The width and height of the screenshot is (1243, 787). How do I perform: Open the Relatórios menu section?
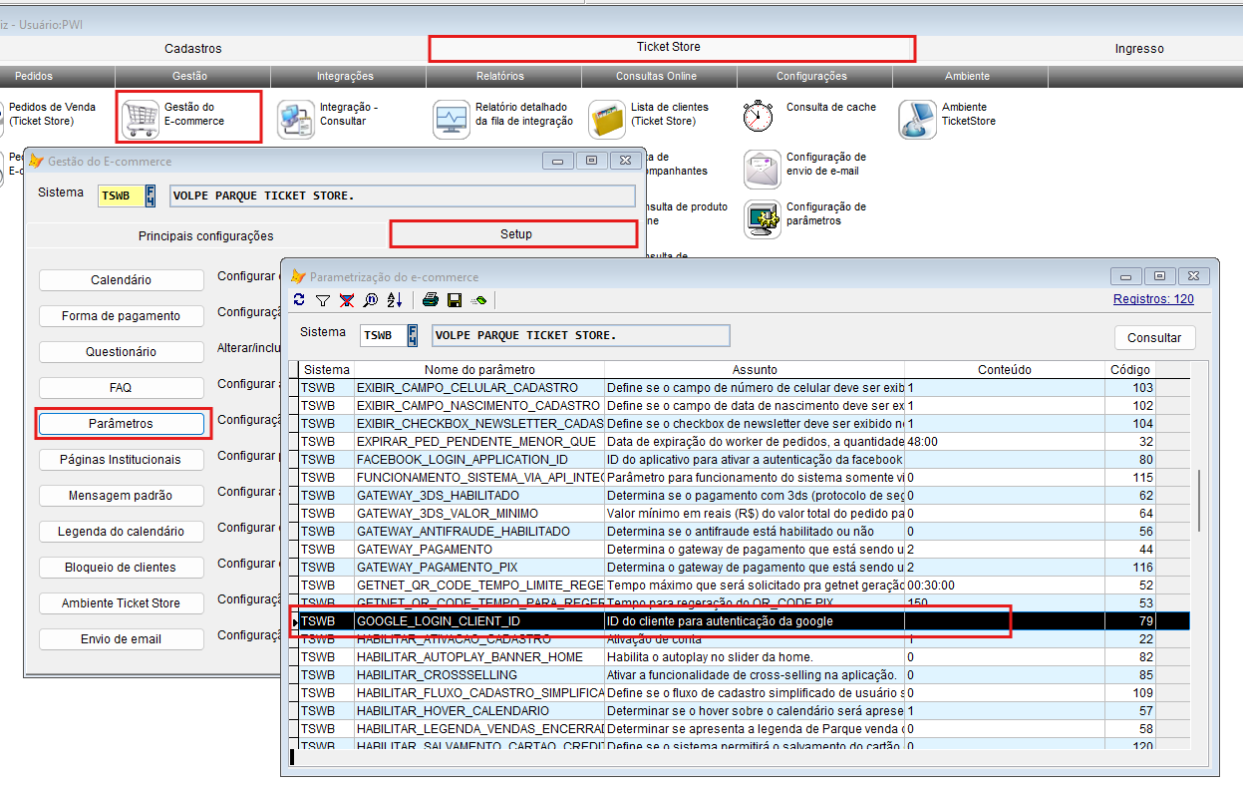500,76
